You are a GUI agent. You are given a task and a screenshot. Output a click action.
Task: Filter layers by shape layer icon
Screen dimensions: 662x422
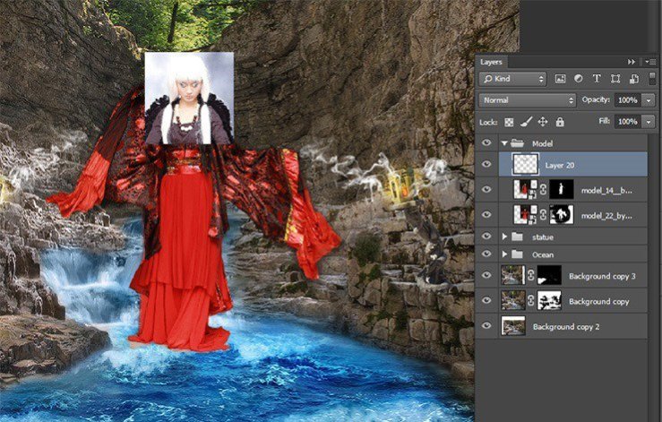click(x=615, y=79)
